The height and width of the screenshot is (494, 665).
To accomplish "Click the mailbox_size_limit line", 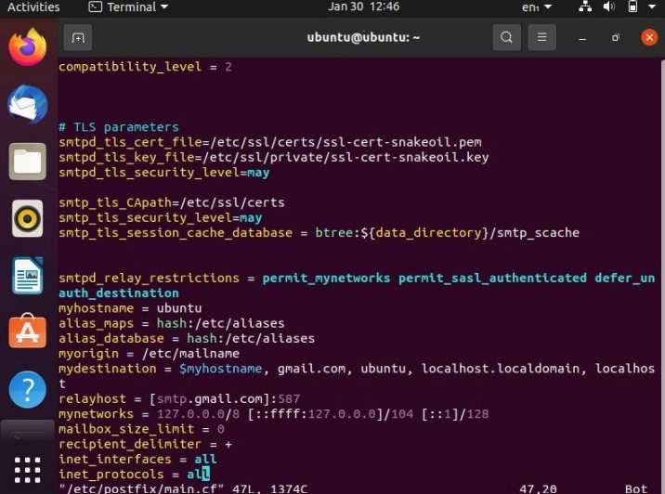I will pos(141,429).
